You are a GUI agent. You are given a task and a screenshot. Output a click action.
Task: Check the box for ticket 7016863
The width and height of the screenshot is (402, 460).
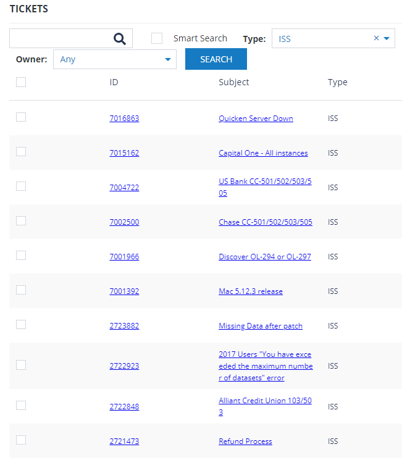(x=21, y=117)
